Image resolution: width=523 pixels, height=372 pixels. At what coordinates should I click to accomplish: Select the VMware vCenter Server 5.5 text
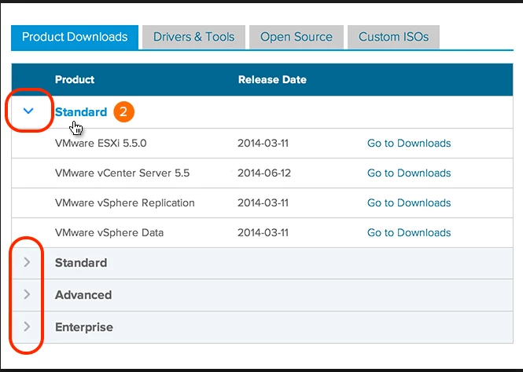coord(122,173)
